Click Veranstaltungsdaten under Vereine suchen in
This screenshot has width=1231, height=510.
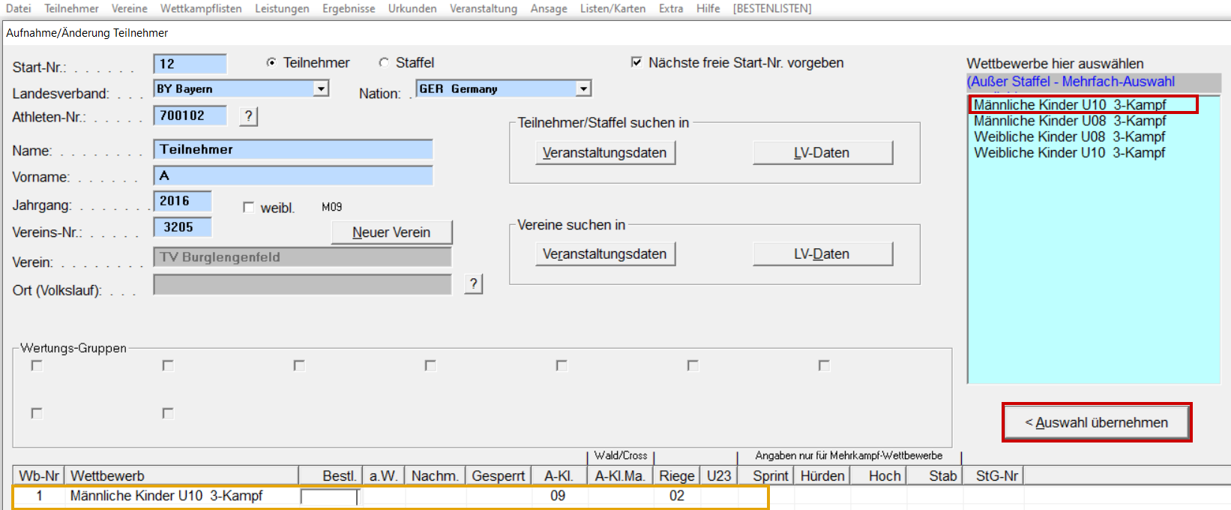(x=605, y=254)
